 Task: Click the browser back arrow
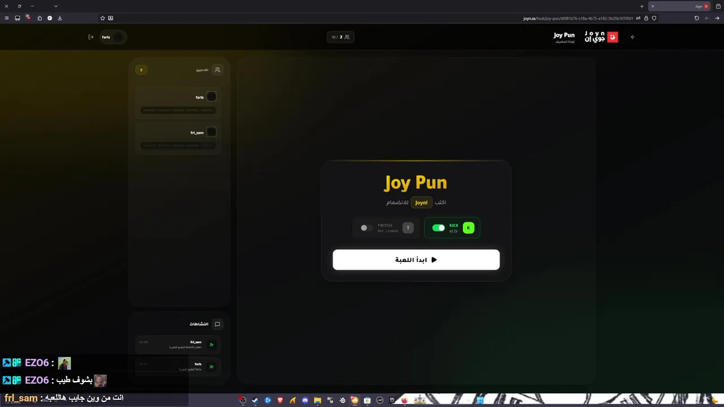(706, 18)
